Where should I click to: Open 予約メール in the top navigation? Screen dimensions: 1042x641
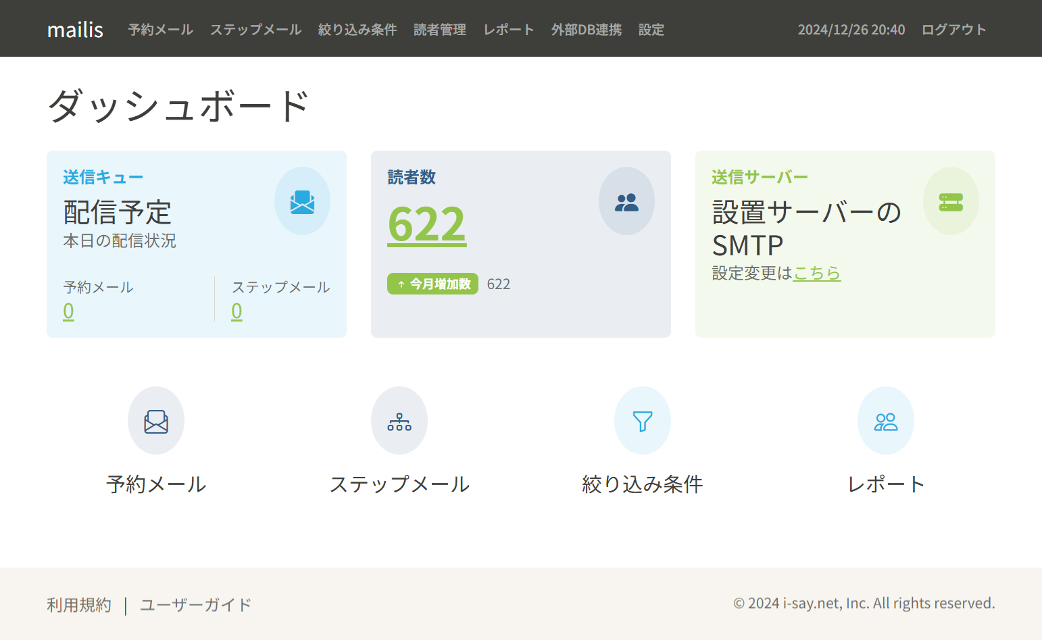point(160,30)
